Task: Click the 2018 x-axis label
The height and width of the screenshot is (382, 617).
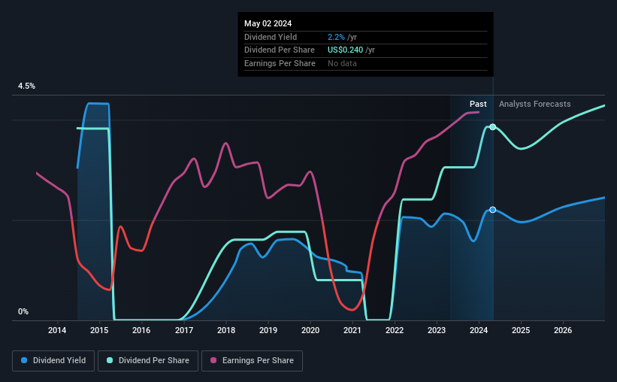Action: [226, 330]
